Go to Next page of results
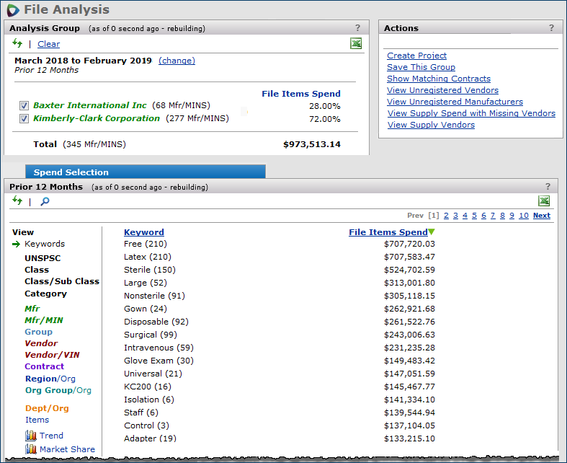 tap(541, 216)
